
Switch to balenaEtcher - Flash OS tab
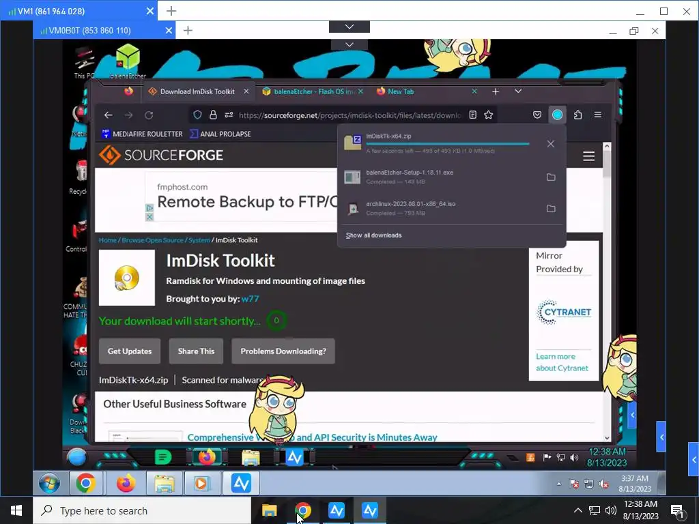(312, 91)
